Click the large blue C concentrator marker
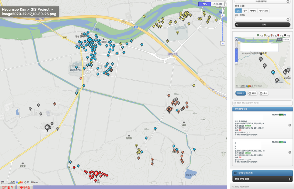 coord(90,40)
